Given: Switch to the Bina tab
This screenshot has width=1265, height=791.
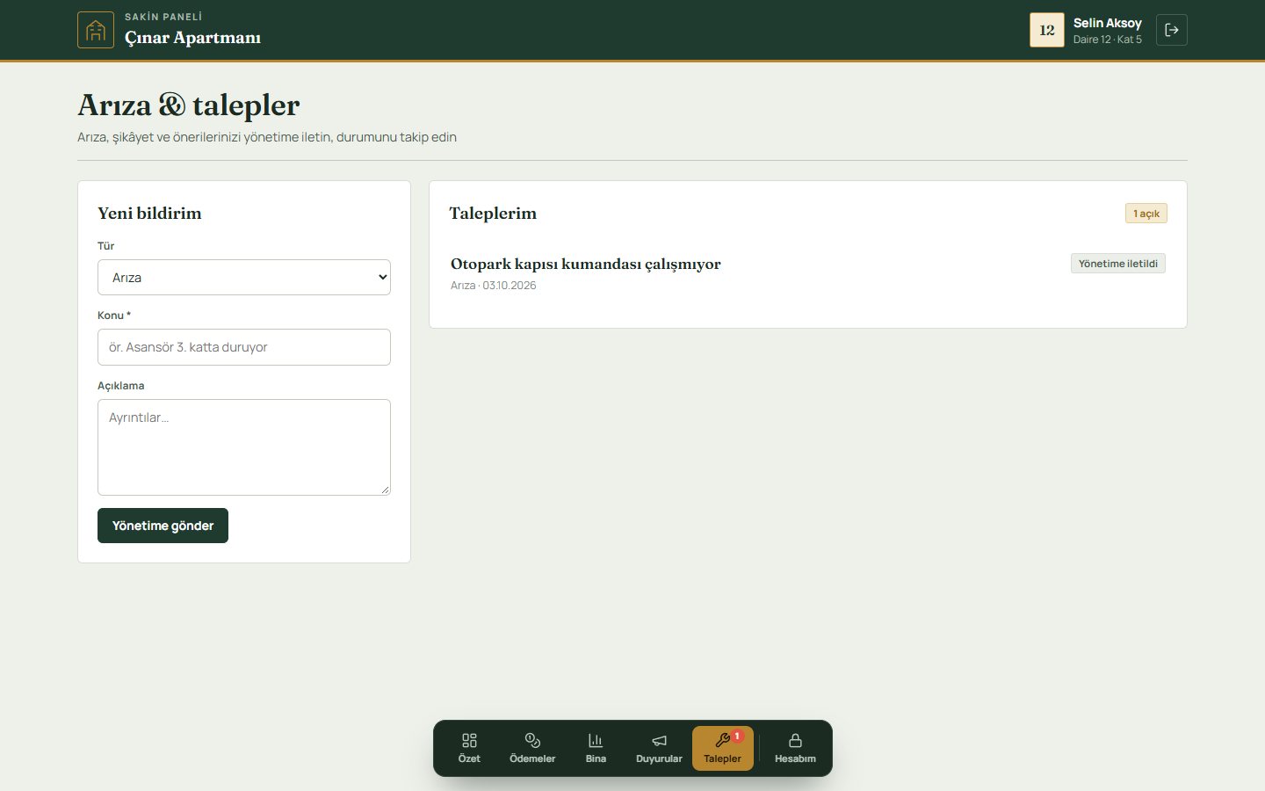Looking at the screenshot, I should click(596, 748).
